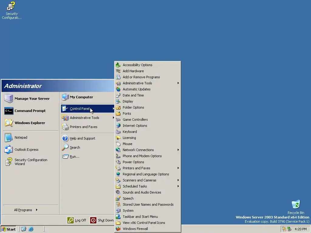
Task: Expand Administrative Tools submenu arrow in Control Panel list
Action: tap(178, 83)
